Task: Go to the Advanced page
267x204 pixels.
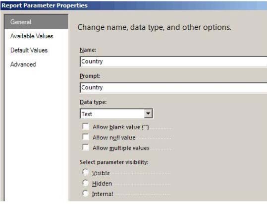Action: pos(23,65)
